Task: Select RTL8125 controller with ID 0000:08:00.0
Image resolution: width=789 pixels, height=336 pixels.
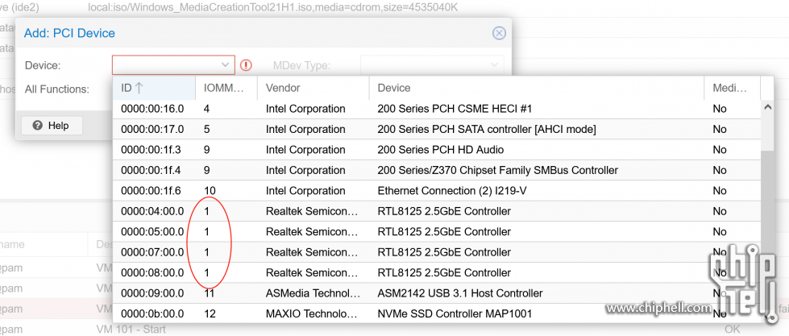Action: (x=436, y=273)
